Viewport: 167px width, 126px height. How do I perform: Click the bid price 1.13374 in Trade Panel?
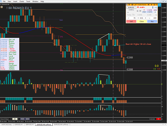pos(149,12)
